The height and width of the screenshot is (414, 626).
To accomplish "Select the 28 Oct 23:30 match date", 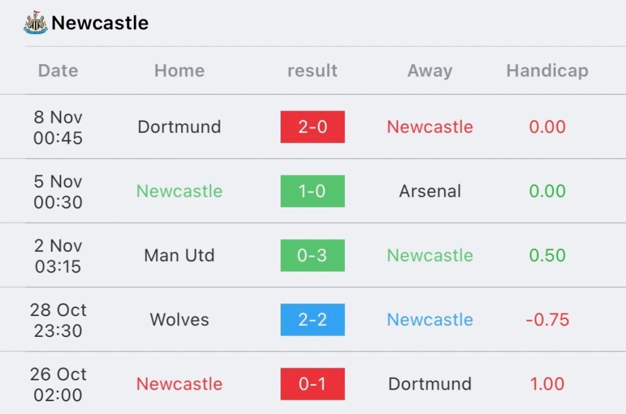I will pos(58,320).
